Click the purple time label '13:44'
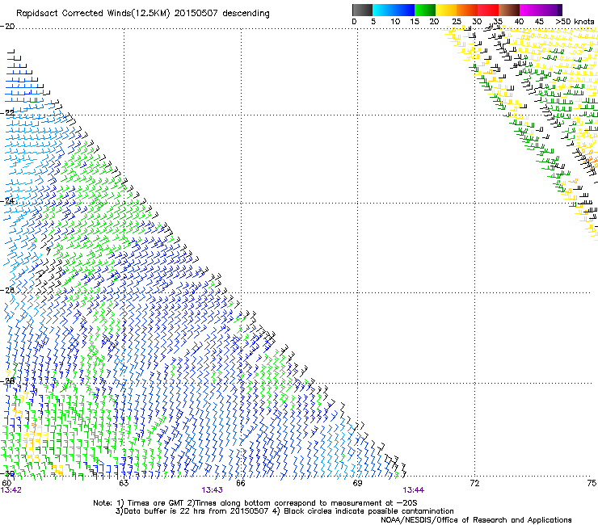The image size is (598, 525). [x=414, y=490]
